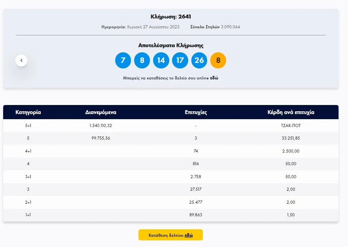Viewport: 348px width, 247px height.
Task: Click the 1.540.110,32 distributed amount
Action: pos(101,126)
